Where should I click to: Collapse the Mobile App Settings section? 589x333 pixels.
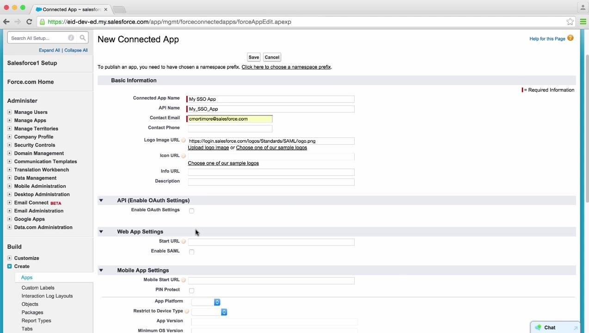tap(101, 270)
